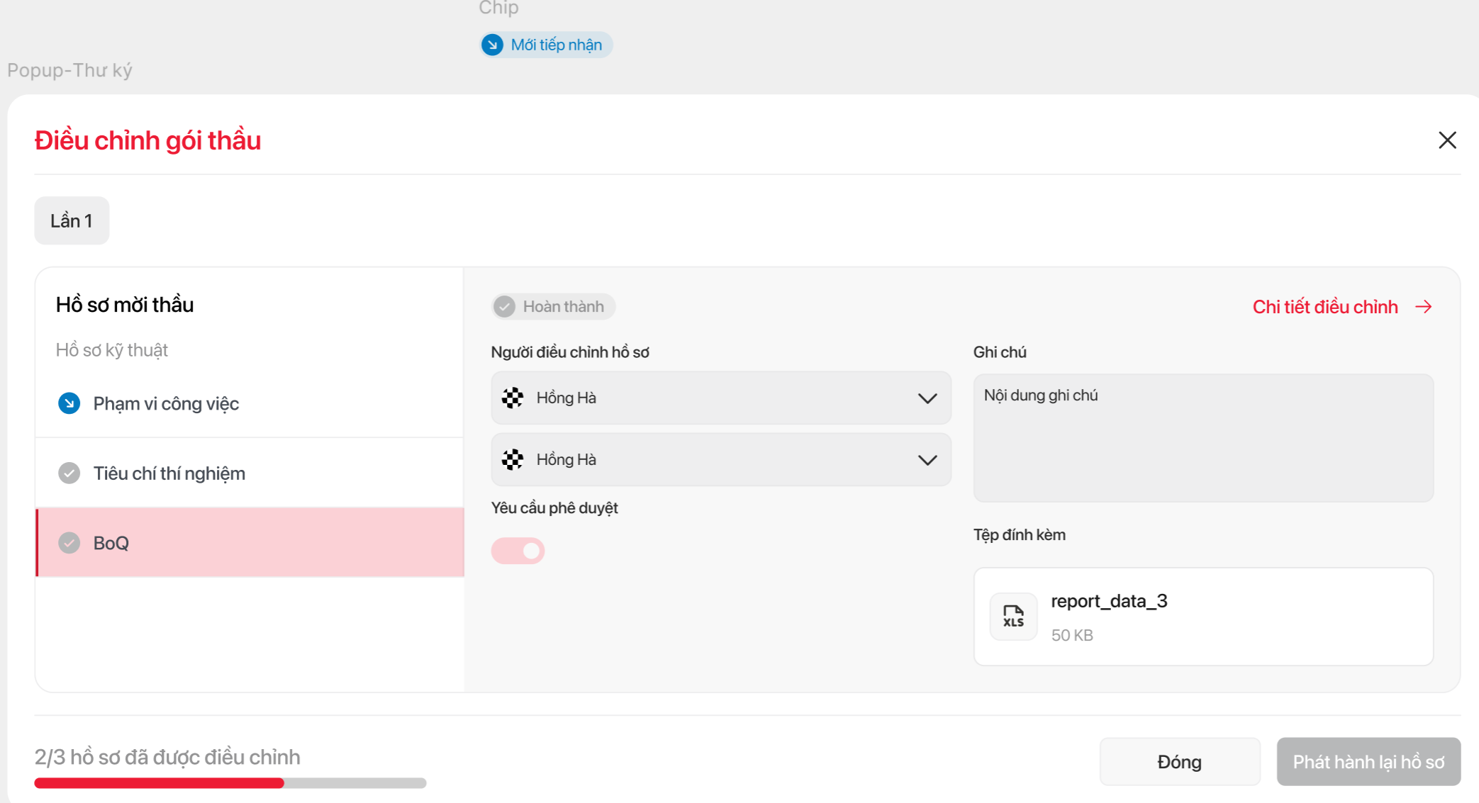
Task: Click into the Ghi chú note field
Action: click(x=1202, y=437)
